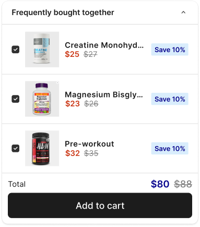
Task: Click the struck-through $88 original total
Action: [183, 184]
